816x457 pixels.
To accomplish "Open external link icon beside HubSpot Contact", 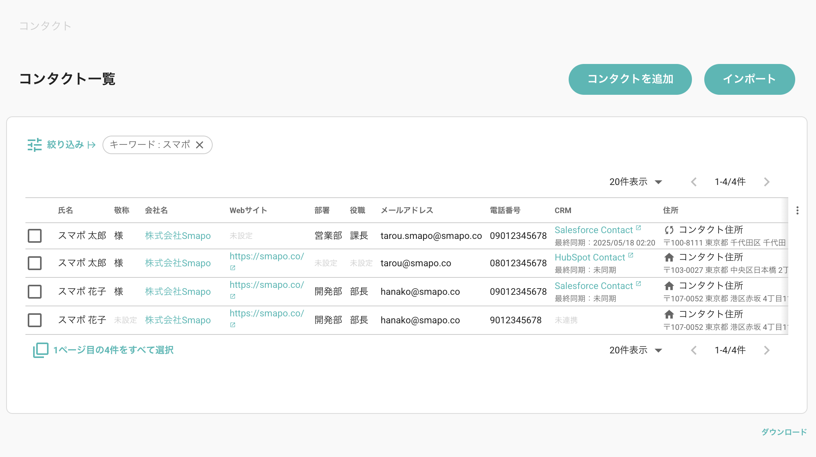I will coord(631,255).
